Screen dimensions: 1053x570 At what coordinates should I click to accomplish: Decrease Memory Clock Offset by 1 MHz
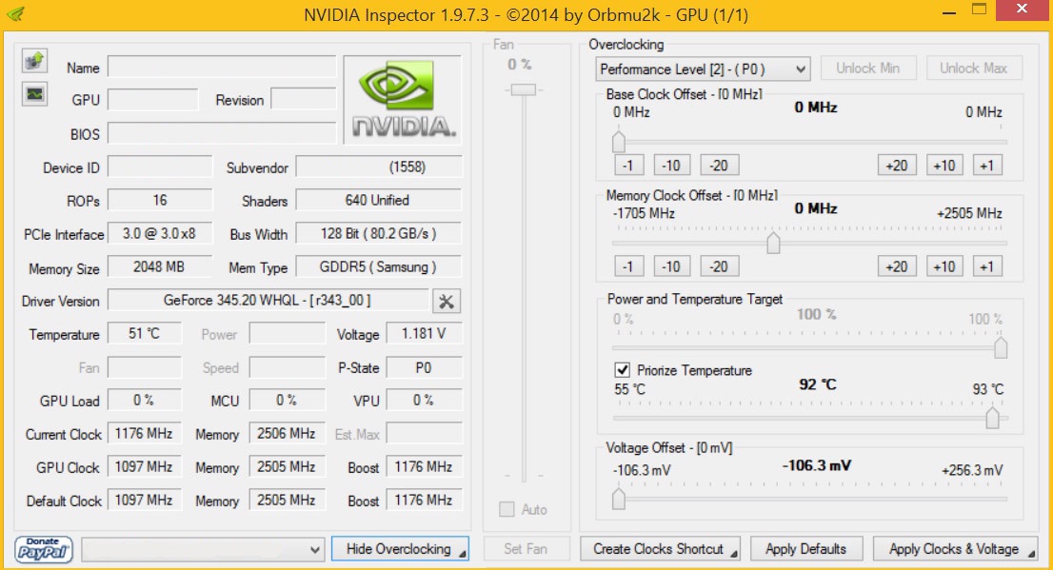(628, 266)
